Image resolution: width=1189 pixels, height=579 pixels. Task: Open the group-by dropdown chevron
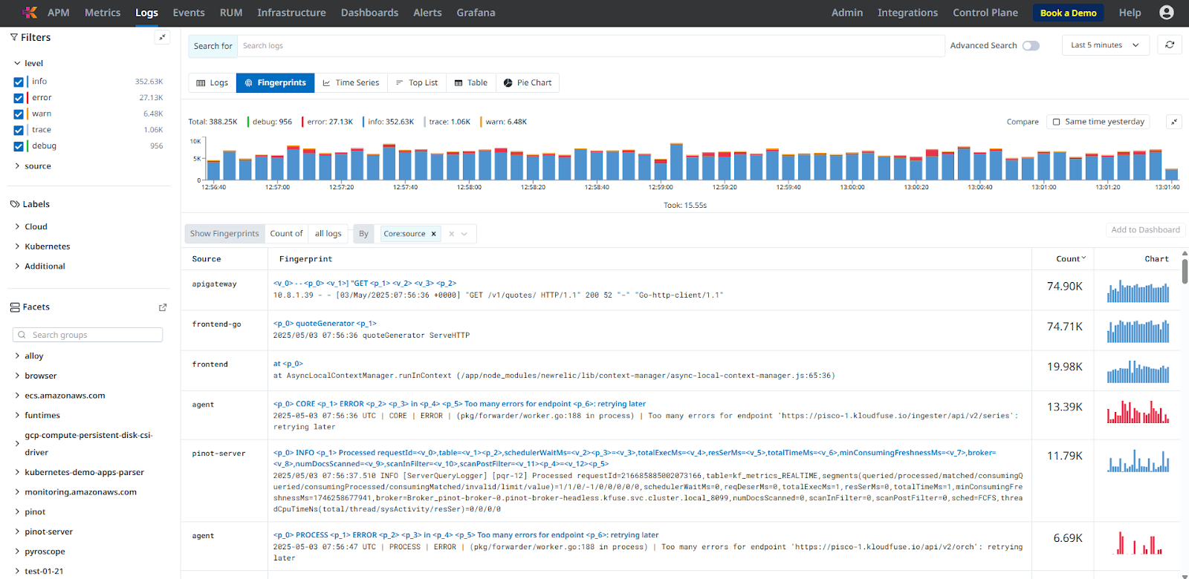click(x=464, y=234)
